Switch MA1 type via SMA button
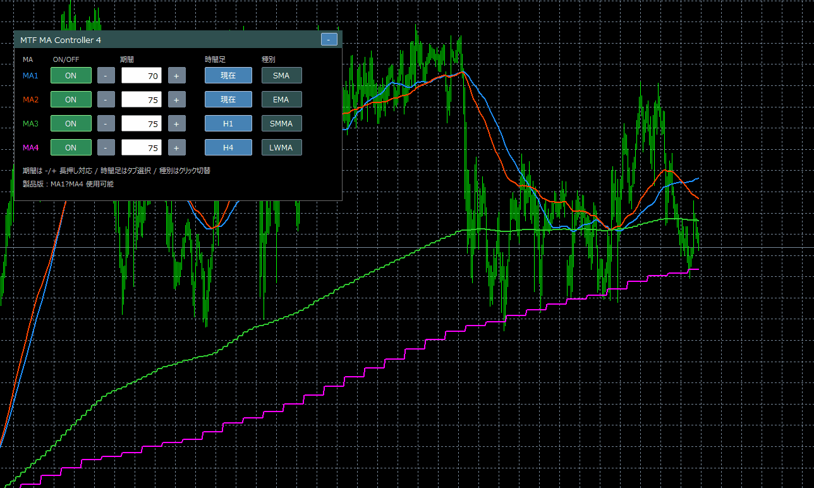 coord(281,75)
